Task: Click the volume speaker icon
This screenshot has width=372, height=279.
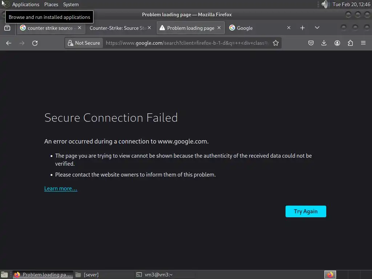Action: coord(325,4)
